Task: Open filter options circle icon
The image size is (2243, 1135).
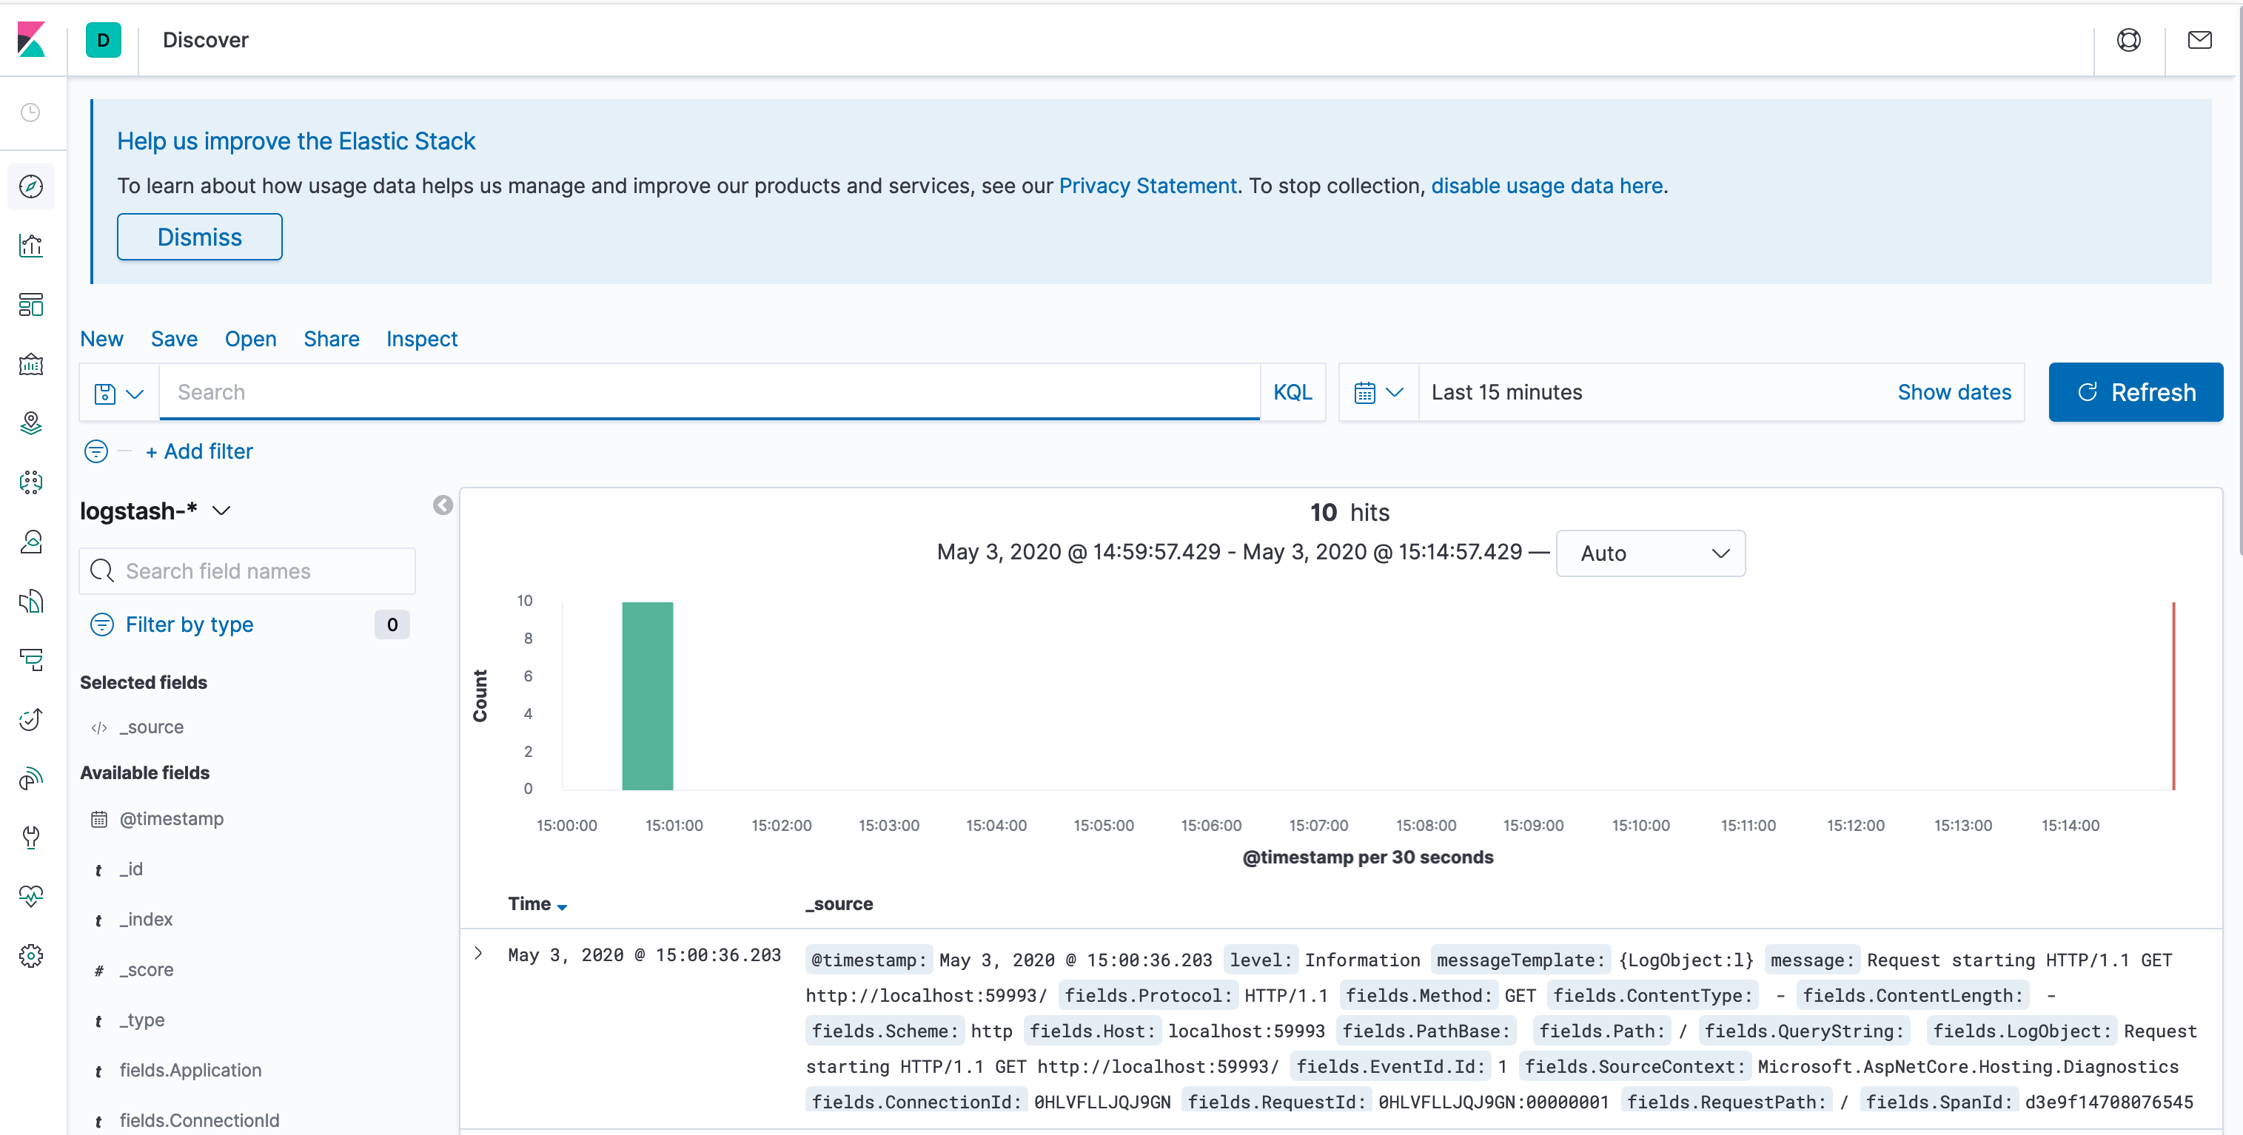Action: [95, 451]
